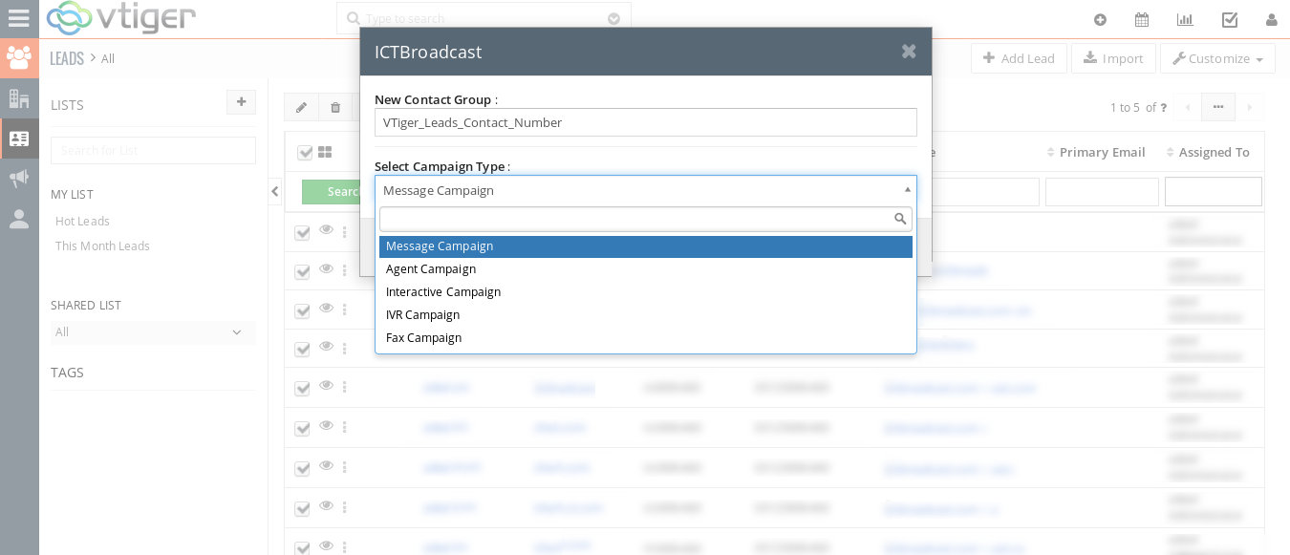Toggle the select-all checkbox in table header

tap(305, 153)
